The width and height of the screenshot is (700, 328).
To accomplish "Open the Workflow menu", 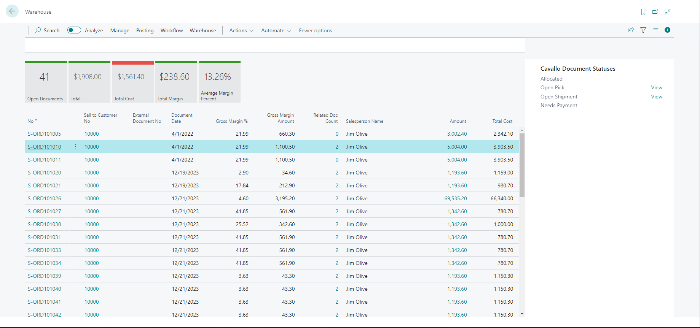I will (x=172, y=30).
